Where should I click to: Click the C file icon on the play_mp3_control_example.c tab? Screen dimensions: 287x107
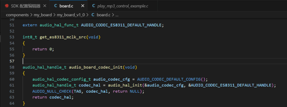click(94, 6)
